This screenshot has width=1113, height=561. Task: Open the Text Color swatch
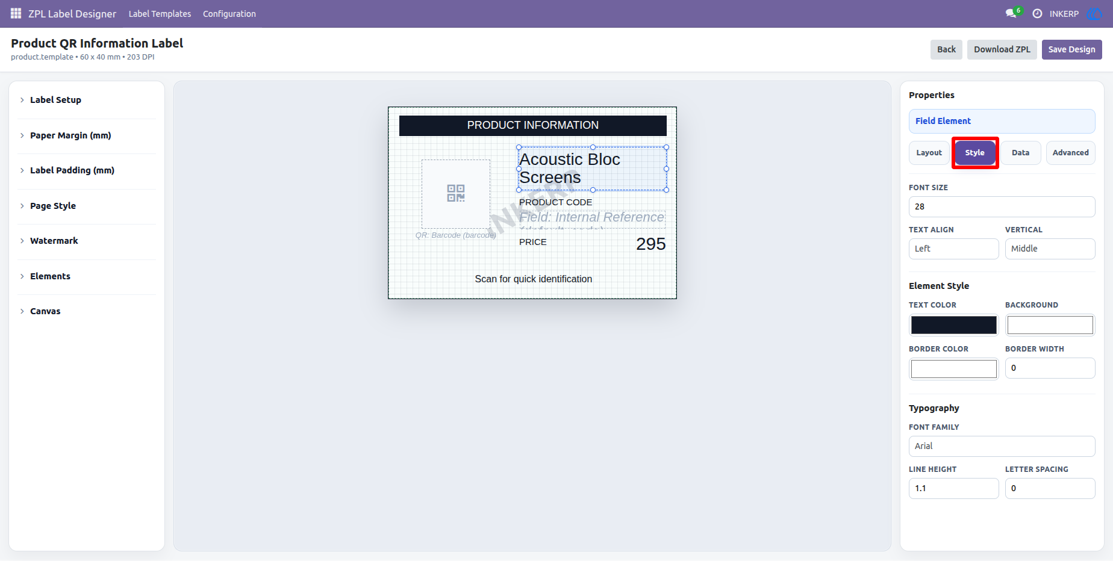click(953, 325)
